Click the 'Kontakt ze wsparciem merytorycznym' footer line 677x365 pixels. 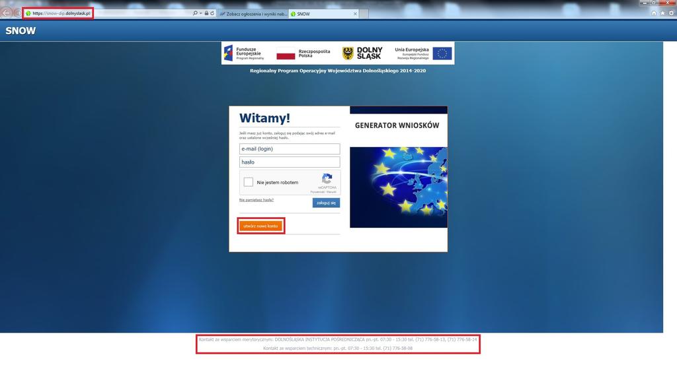tap(338, 339)
